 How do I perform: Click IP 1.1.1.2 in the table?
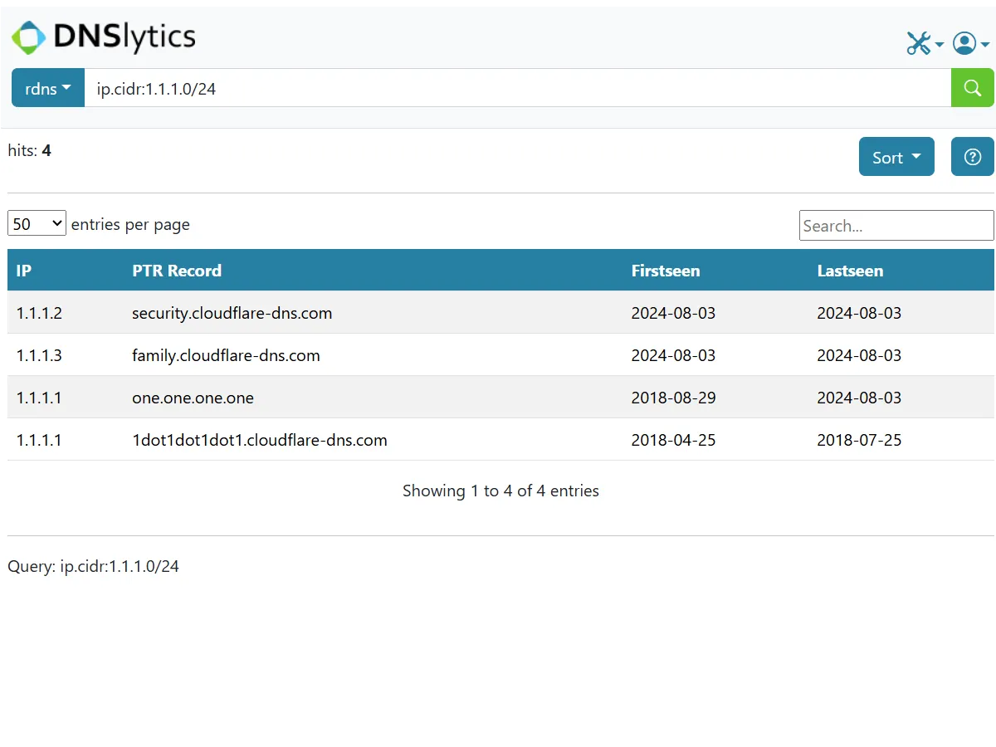click(x=39, y=313)
